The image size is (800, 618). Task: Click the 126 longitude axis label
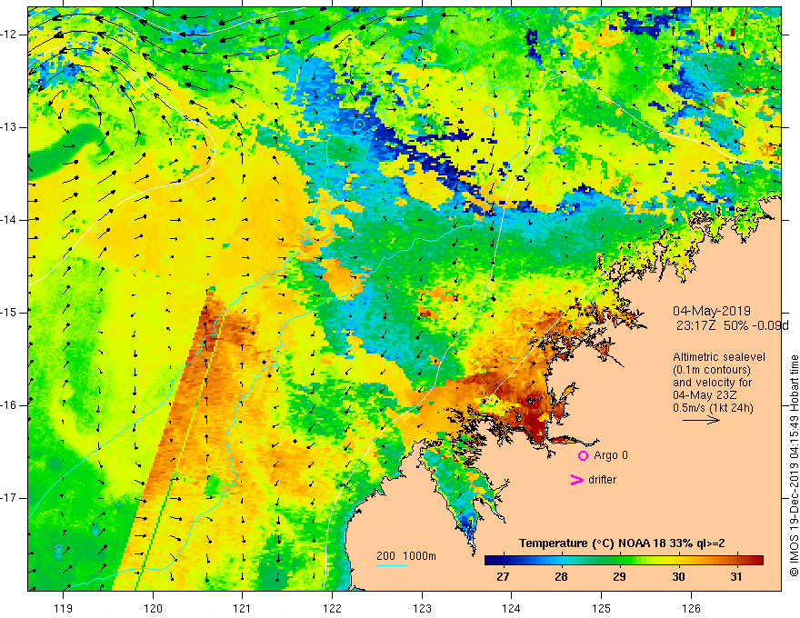pyautogui.click(x=691, y=608)
